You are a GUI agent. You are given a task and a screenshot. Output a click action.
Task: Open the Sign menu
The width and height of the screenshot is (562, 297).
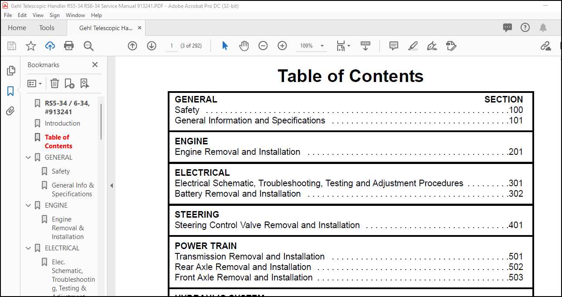click(x=55, y=15)
